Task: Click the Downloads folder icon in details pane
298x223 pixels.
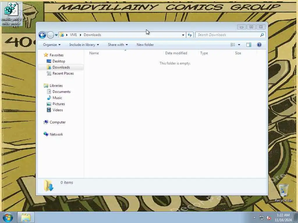Action: (x=49, y=186)
